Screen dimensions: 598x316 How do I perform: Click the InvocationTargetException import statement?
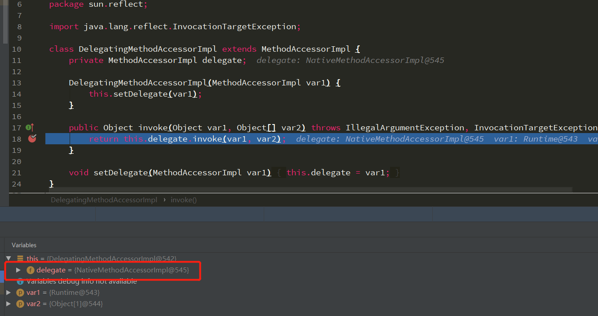(x=175, y=27)
